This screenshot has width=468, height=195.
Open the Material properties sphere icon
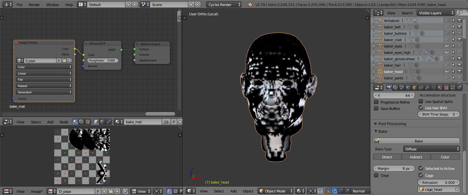point(440,87)
